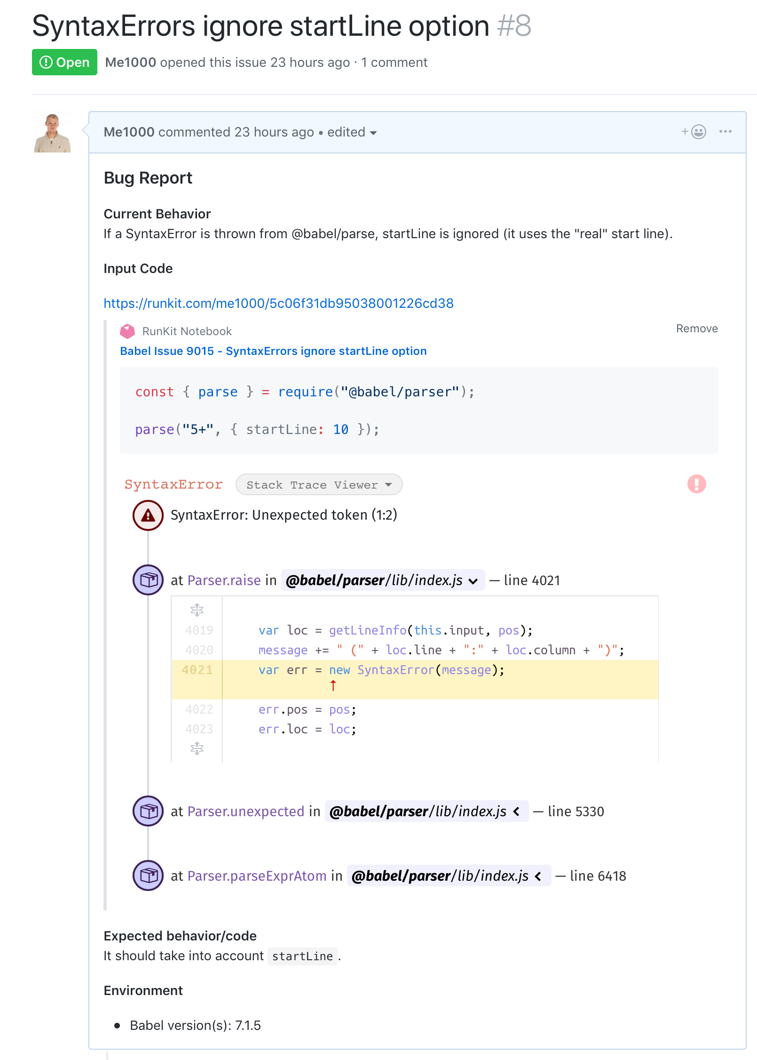The width and height of the screenshot is (757, 1060).
Task: Expand code lines above line 4019
Action: [x=197, y=610]
